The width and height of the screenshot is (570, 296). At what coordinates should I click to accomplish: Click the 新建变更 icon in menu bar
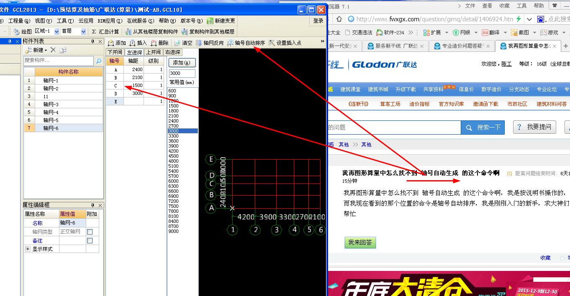pyautogui.click(x=210, y=20)
